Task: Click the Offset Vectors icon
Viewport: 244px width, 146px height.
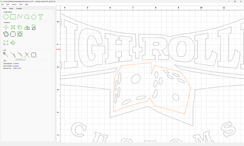Action: tap(6, 34)
